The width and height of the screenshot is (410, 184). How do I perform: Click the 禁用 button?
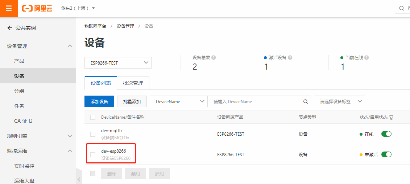point(136,174)
